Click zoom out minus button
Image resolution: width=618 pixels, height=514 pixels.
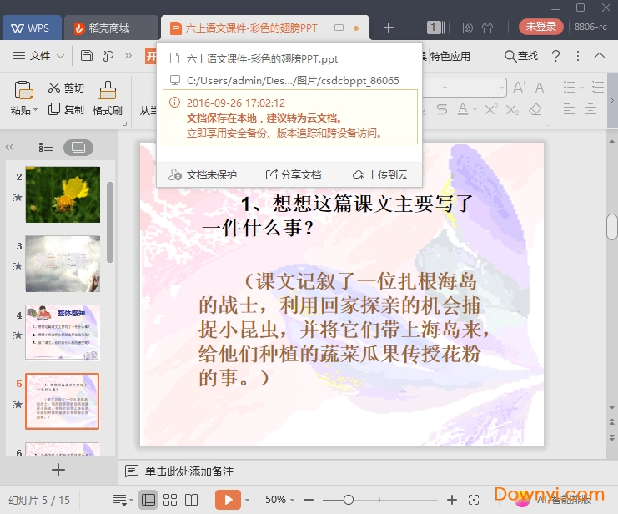click(309, 500)
